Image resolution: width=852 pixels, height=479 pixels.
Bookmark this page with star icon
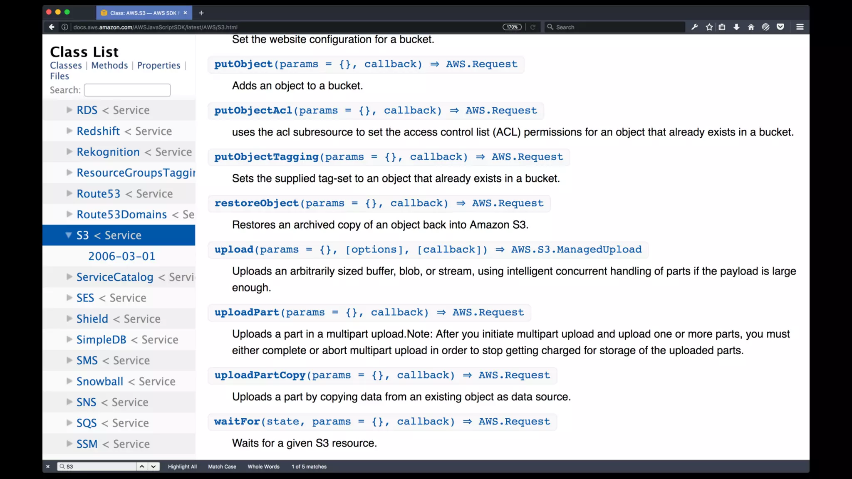(x=709, y=27)
